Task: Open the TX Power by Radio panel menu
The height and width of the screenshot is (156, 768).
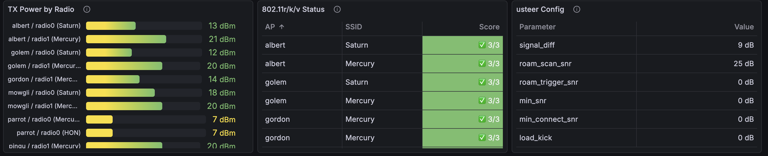Action: coord(41,9)
